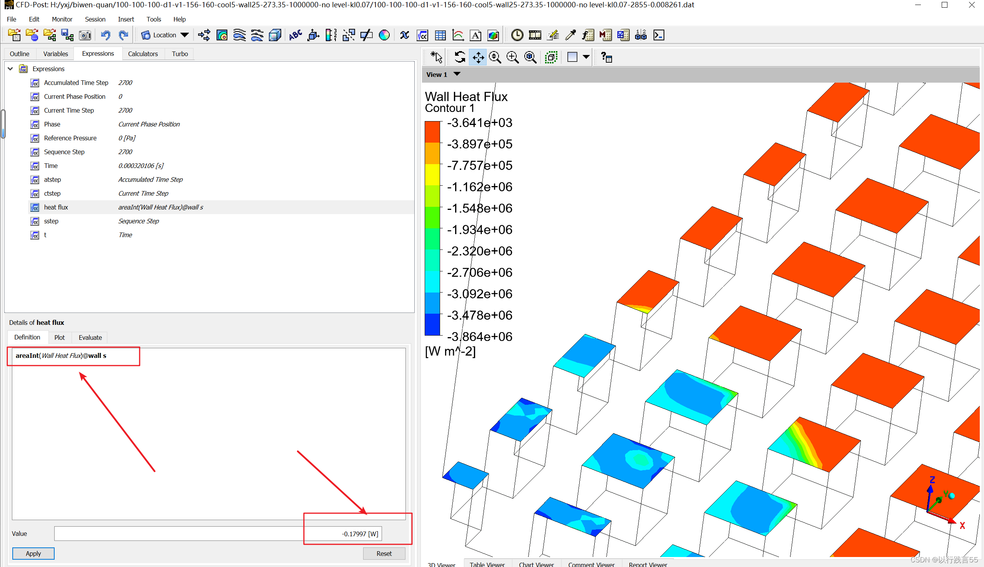Reset the expression definition
The image size is (984, 567).
tap(384, 554)
